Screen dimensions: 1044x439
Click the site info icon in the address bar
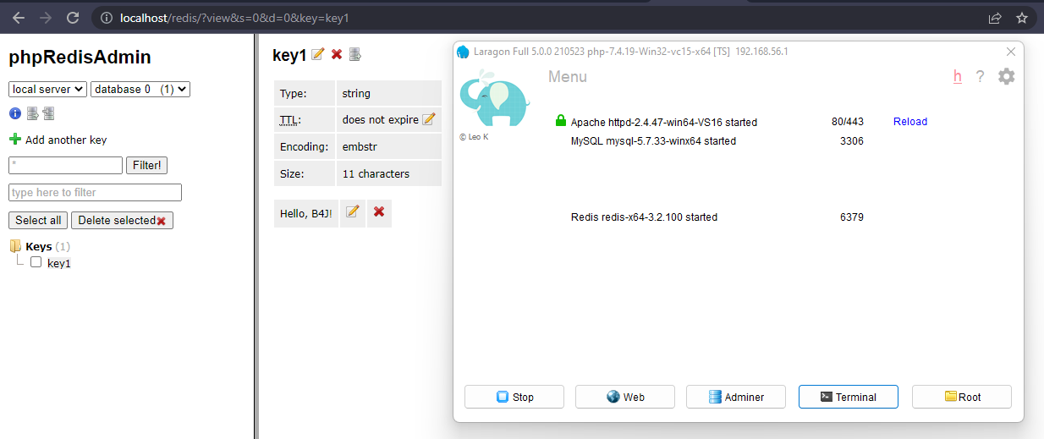pos(105,17)
